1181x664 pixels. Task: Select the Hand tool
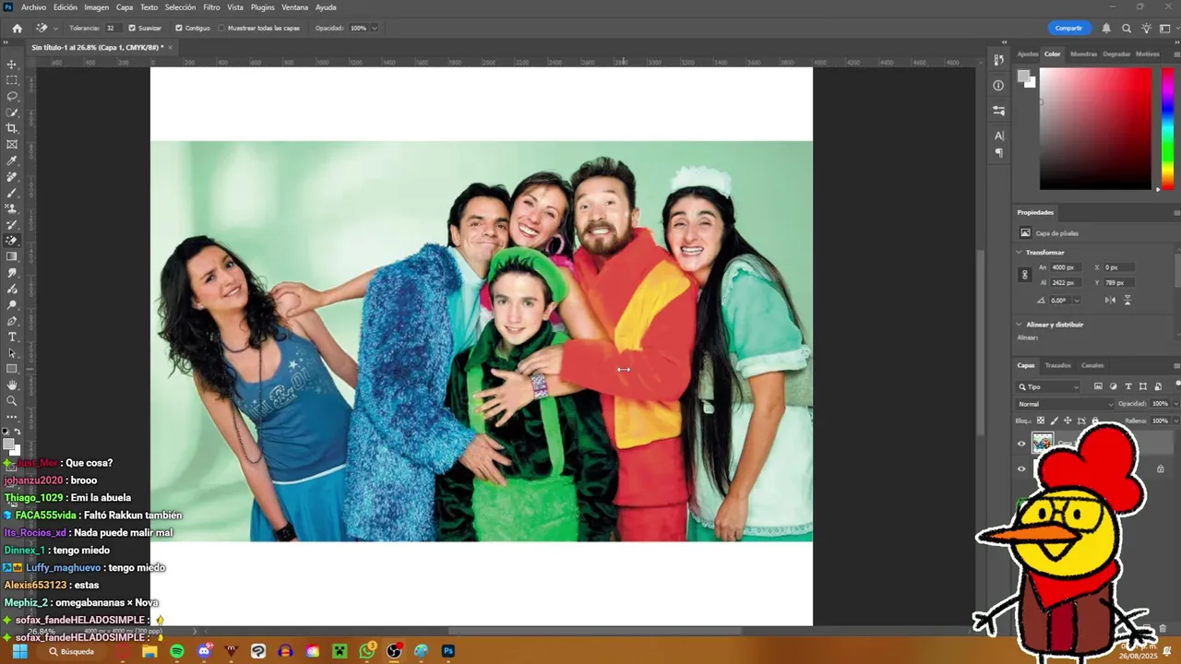pos(12,385)
